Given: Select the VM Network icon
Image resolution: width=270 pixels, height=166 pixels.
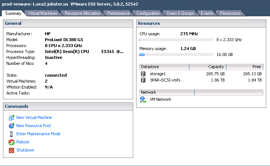Looking at the screenshot, I should (x=143, y=99).
